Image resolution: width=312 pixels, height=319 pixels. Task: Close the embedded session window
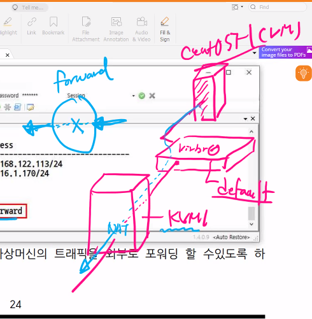[249, 73]
